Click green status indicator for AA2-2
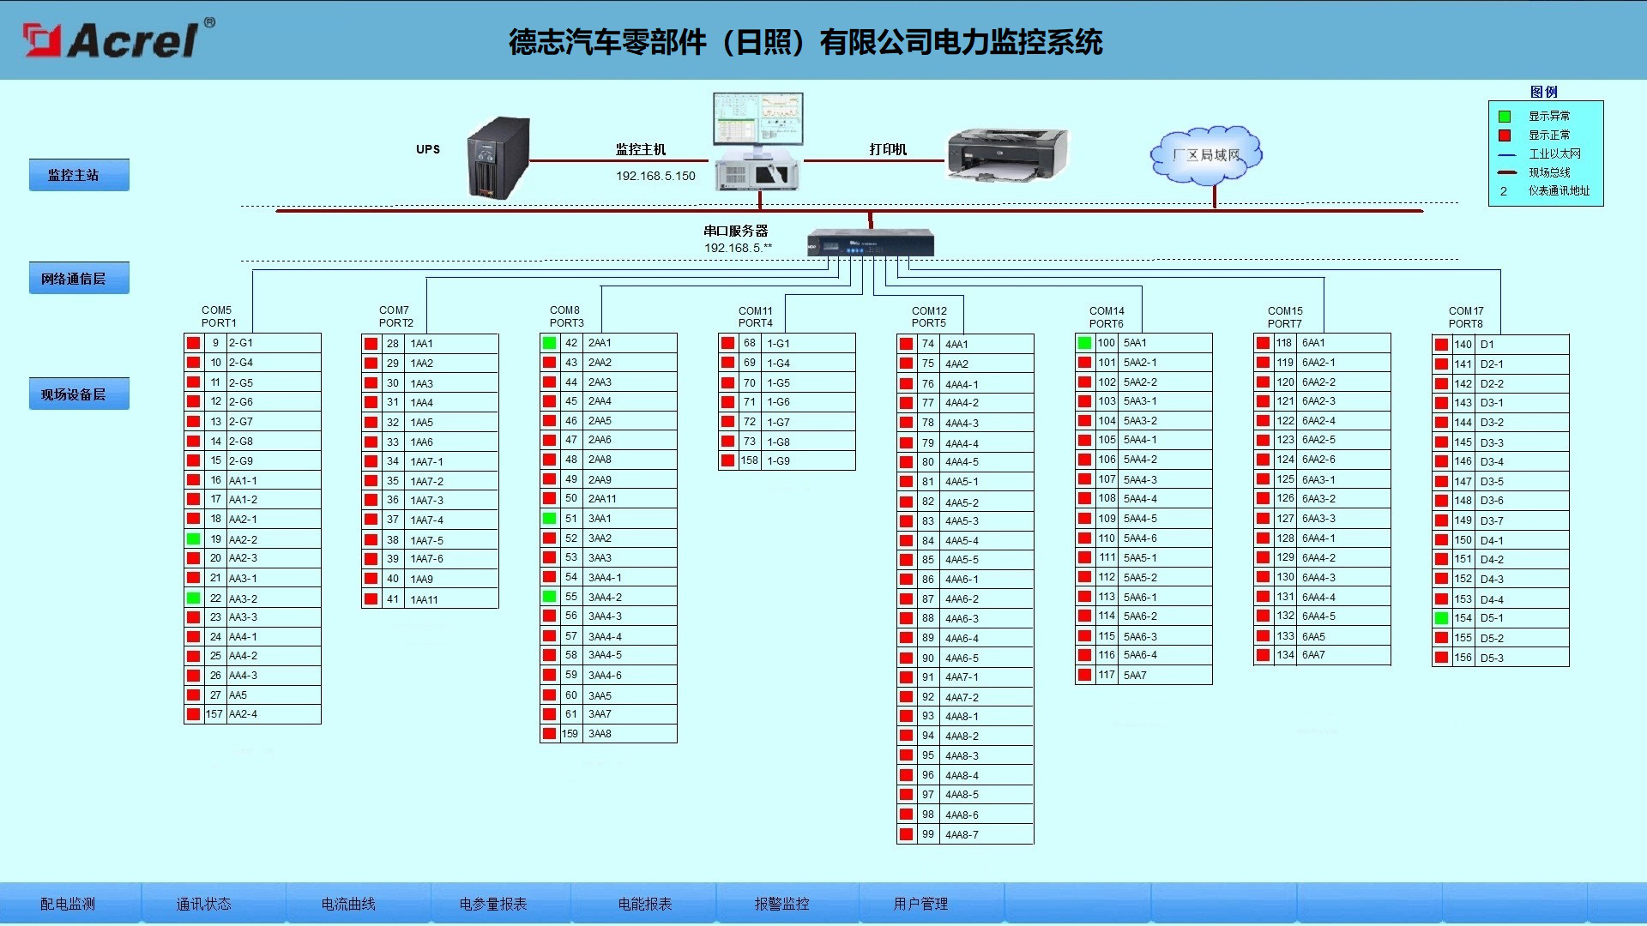Image resolution: width=1647 pixels, height=926 pixels. click(x=194, y=539)
